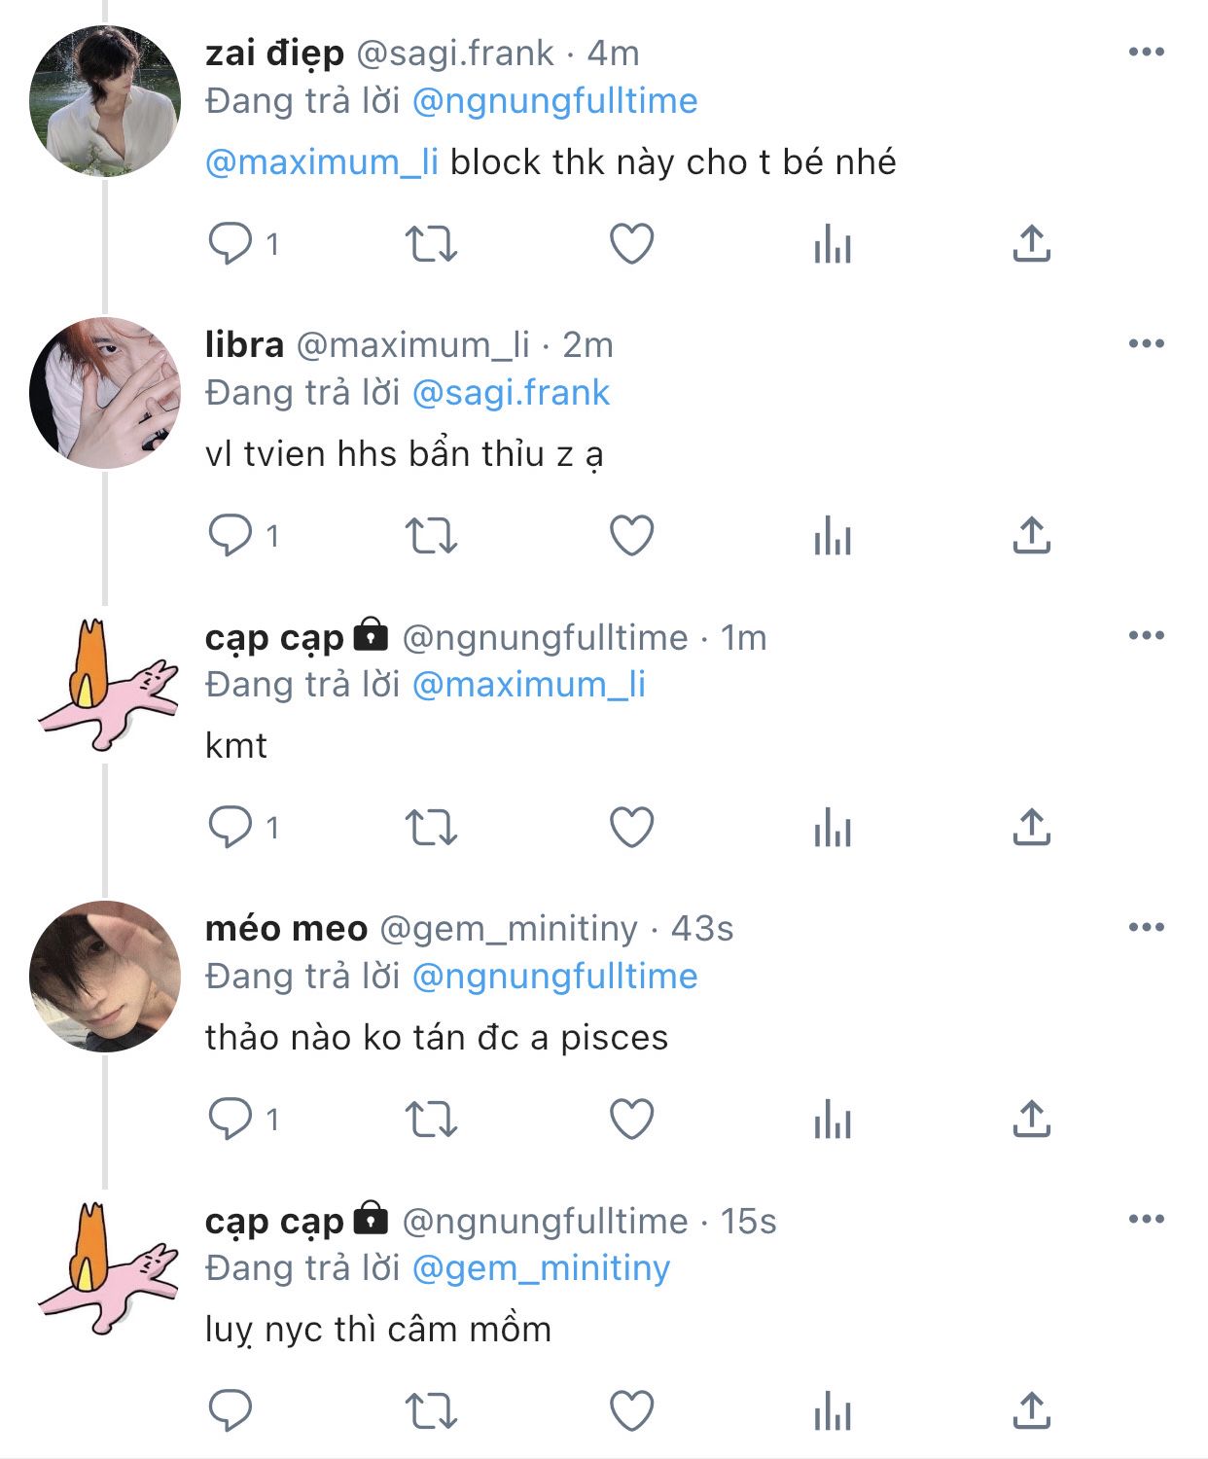This screenshot has height=1459, width=1208.
Task: Open more options for zai điệp's tweet
Action: coord(1147,53)
